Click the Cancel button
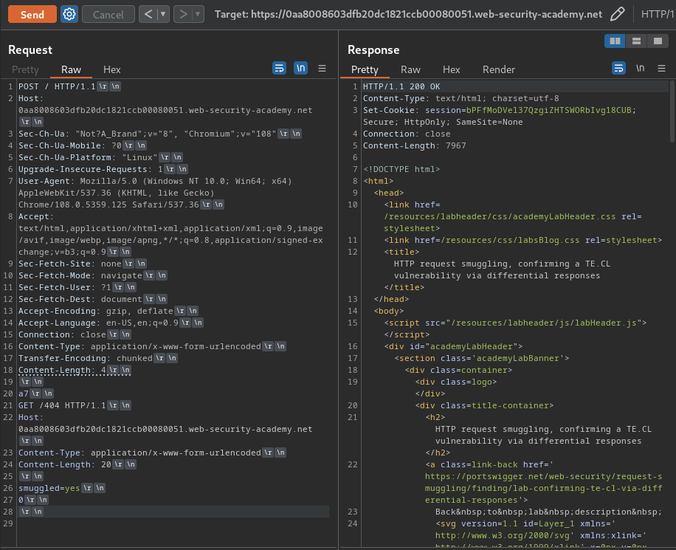The image size is (676, 550). coord(108,15)
